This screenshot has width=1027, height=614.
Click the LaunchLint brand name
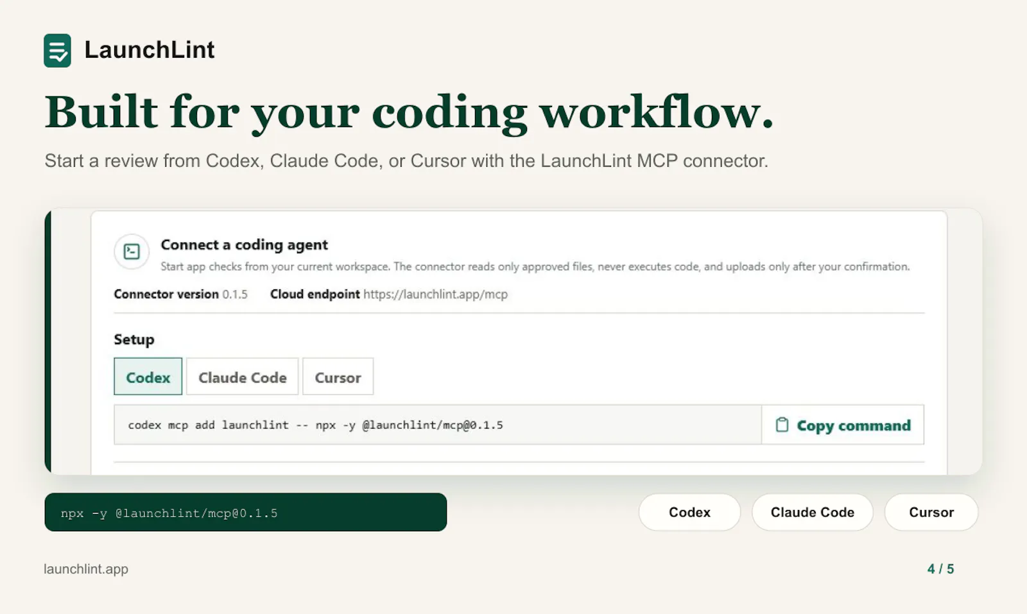tap(150, 50)
